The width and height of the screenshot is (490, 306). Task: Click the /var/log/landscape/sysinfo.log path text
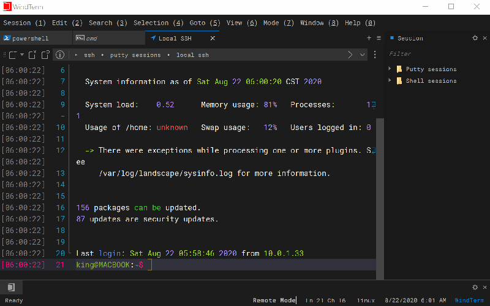point(165,174)
